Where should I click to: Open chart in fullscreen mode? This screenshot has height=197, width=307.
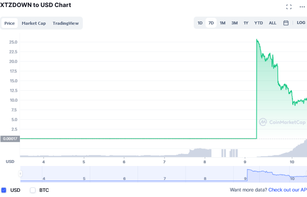[289, 7]
